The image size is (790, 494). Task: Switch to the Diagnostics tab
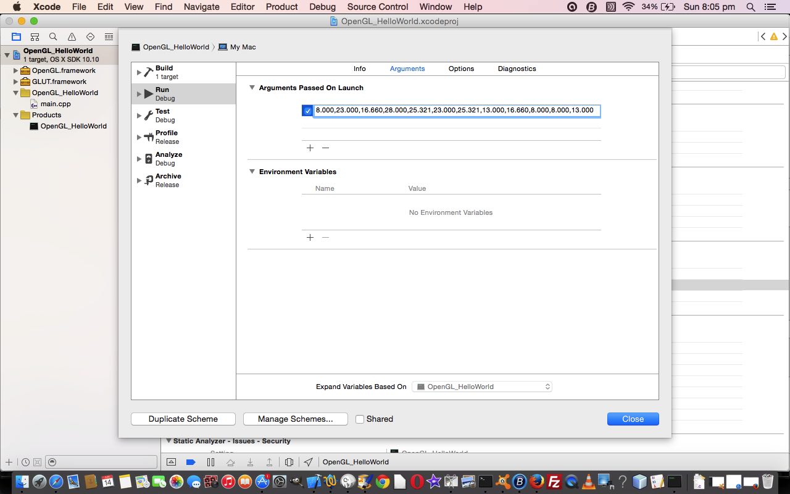point(517,69)
